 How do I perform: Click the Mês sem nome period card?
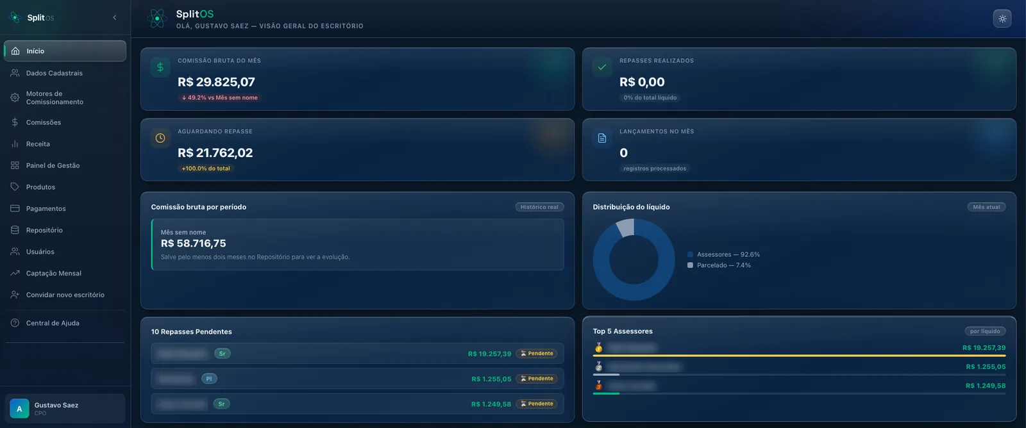coord(358,245)
